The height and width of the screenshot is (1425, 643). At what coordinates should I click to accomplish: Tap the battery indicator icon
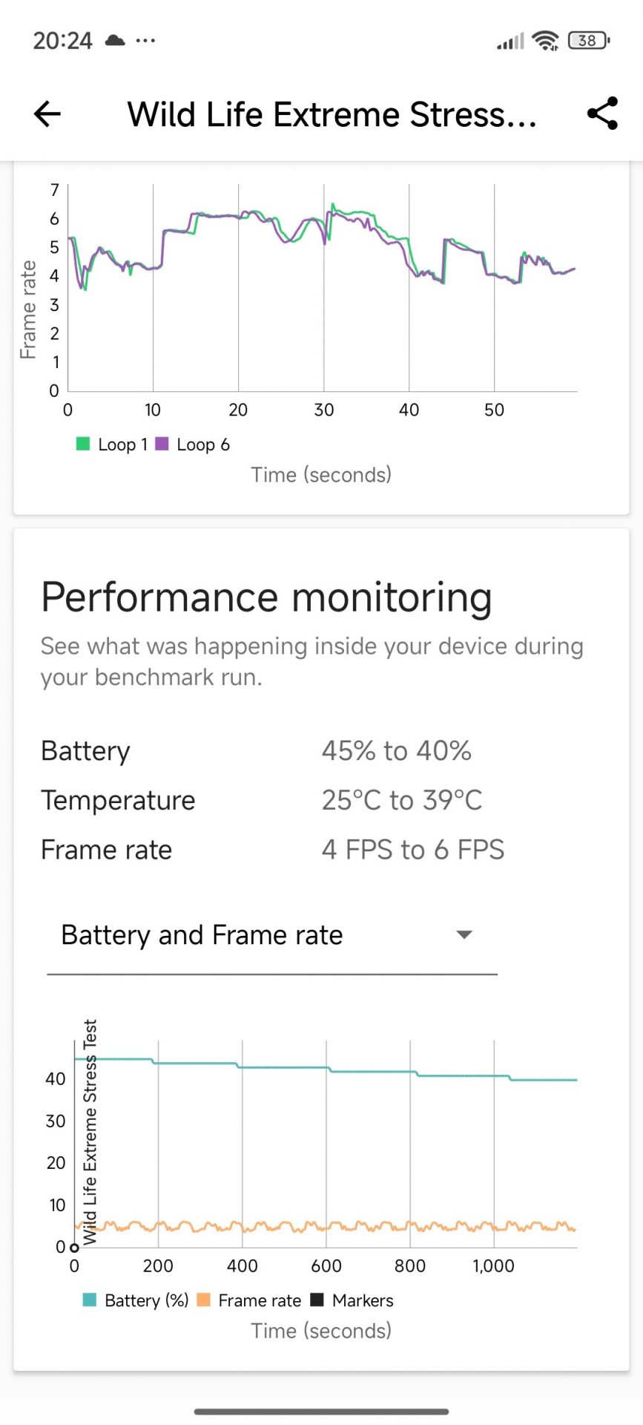(x=588, y=41)
